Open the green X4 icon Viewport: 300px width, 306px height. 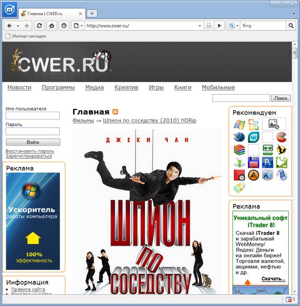tap(282, 162)
